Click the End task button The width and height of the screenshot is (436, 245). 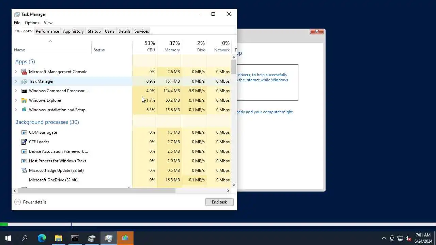219,202
